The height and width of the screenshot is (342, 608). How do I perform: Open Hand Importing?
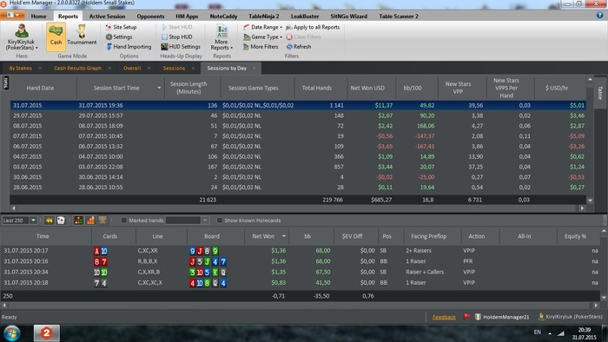pos(129,47)
